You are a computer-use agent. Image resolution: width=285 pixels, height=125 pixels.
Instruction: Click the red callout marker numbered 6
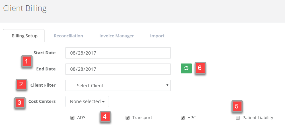200,68
